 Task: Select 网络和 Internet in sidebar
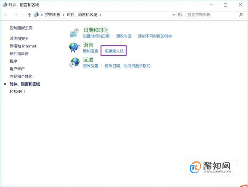pos(23,46)
